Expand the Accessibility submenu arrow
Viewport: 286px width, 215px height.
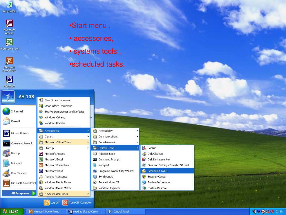coord(137,131)
